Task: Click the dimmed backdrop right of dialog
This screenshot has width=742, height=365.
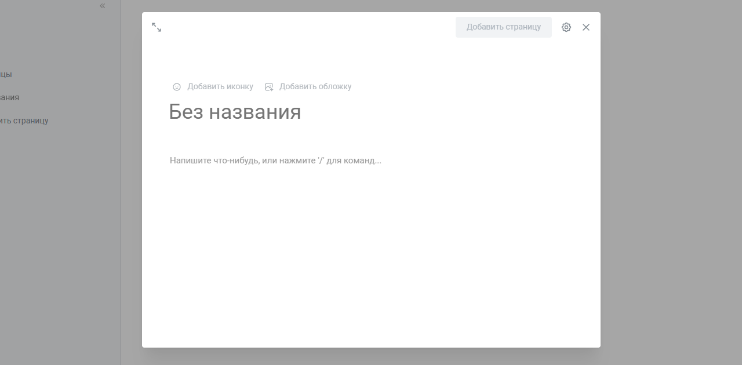Action: (667, 174)
